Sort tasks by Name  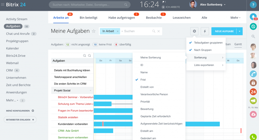pyautogui.click(x=159, y=72)
